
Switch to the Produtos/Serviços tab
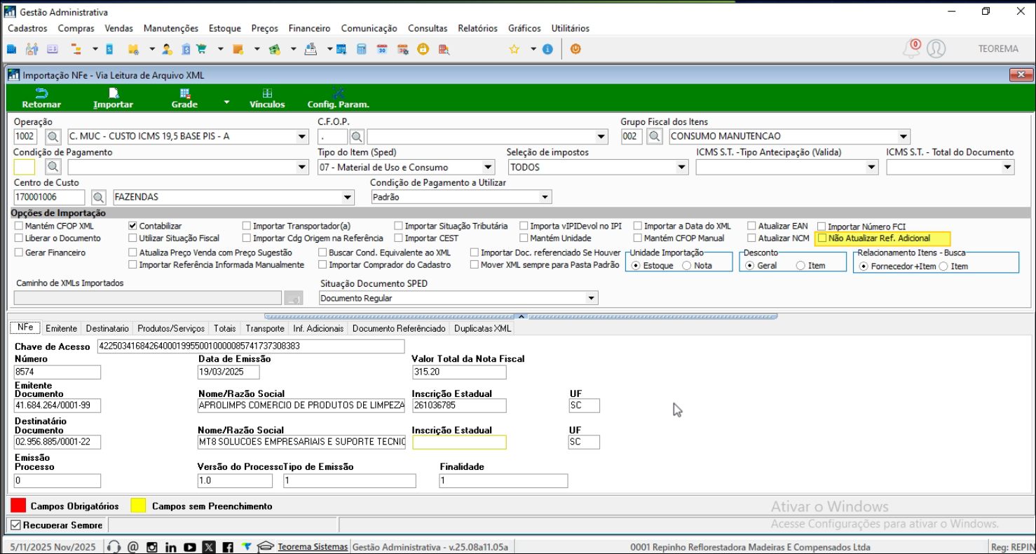[x=171, y=328]
